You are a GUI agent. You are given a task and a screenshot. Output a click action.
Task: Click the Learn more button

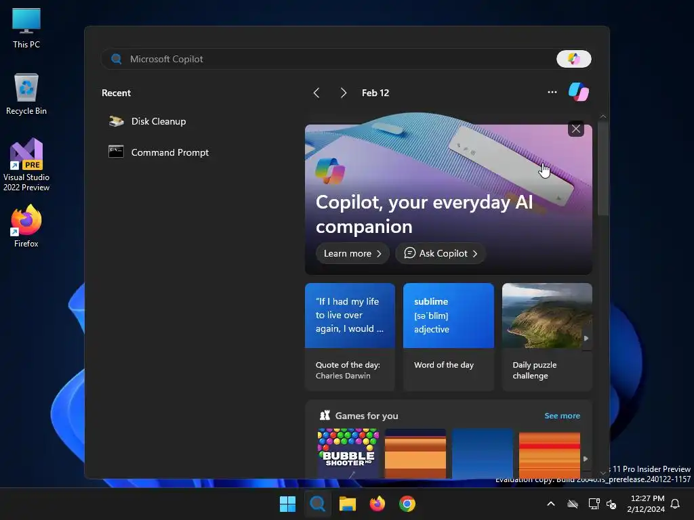[x=352, y=253]
